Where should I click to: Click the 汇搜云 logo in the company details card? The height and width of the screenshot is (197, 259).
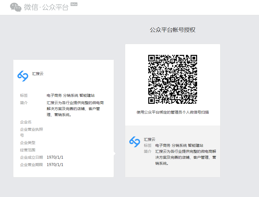(23, 76)
